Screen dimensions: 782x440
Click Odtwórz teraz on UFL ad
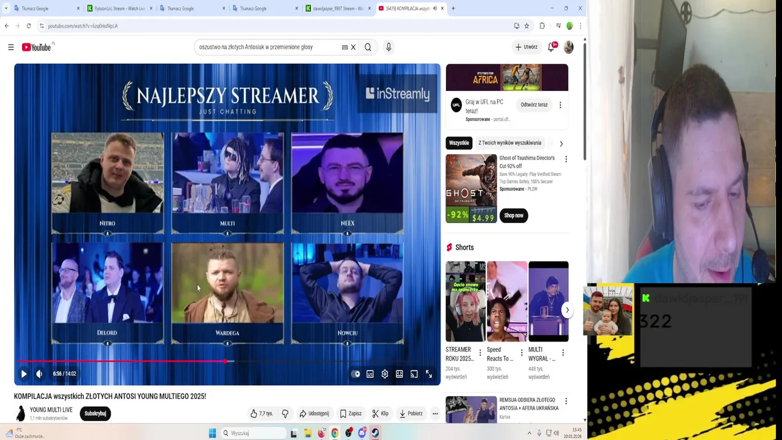(534, 105)
